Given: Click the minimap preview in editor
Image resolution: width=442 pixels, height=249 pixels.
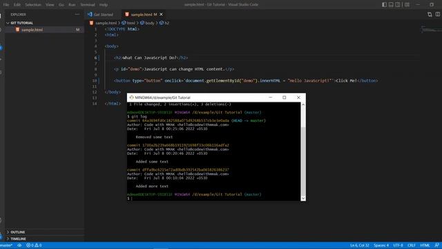Looking at the screenshot, I should [431, 29].
